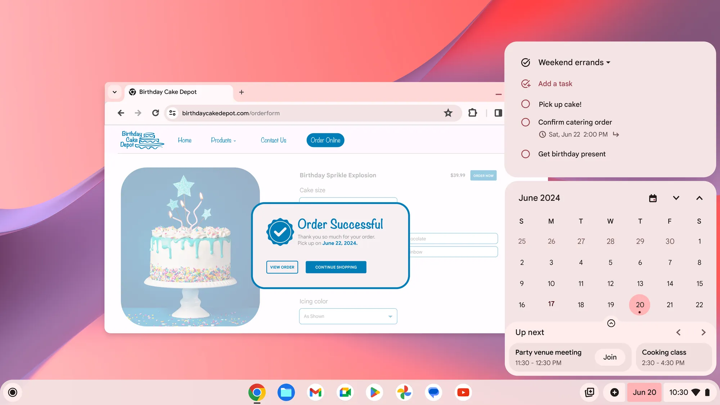Click the Chrome browser icon in taskbar
Image resolution: width=720 pixels, height=405 pixels.
[x=257, y=392]
